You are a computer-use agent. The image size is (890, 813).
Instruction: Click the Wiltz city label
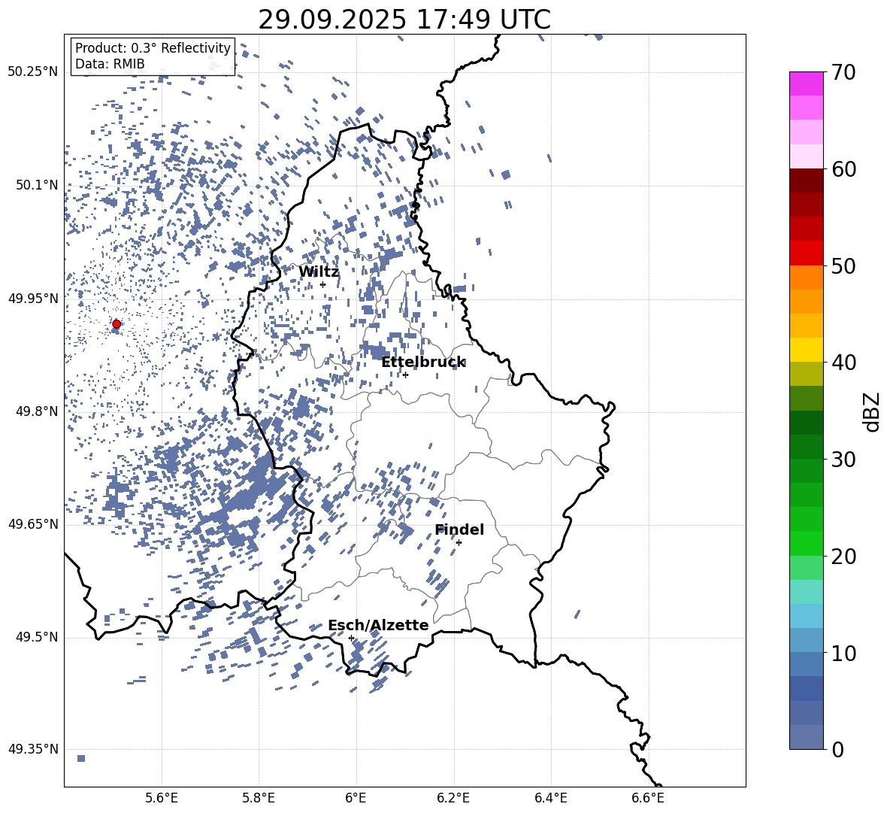coord(319,272)
